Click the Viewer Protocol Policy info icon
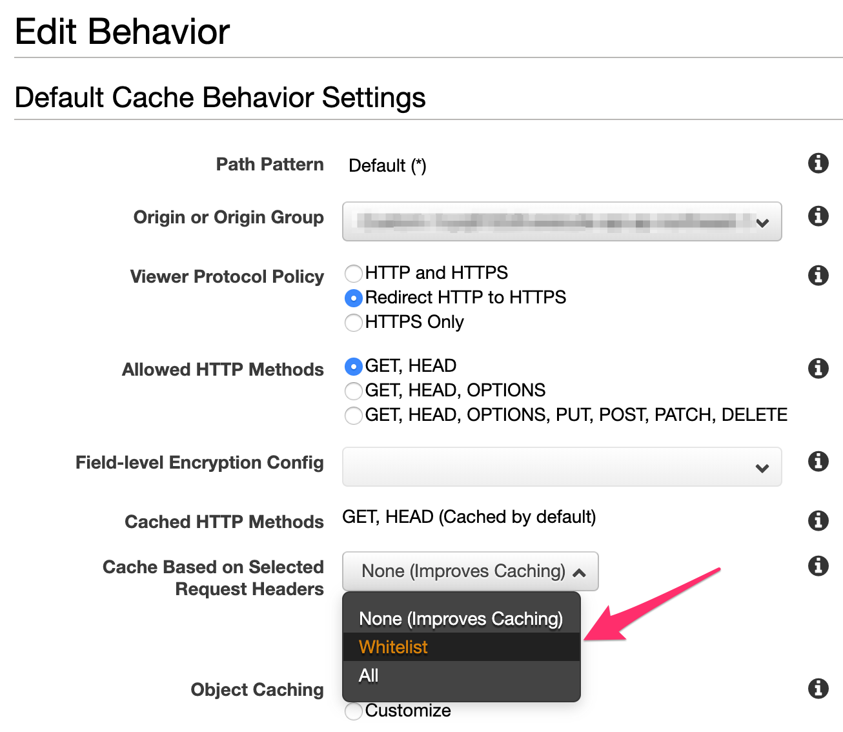 pos(818,276)
